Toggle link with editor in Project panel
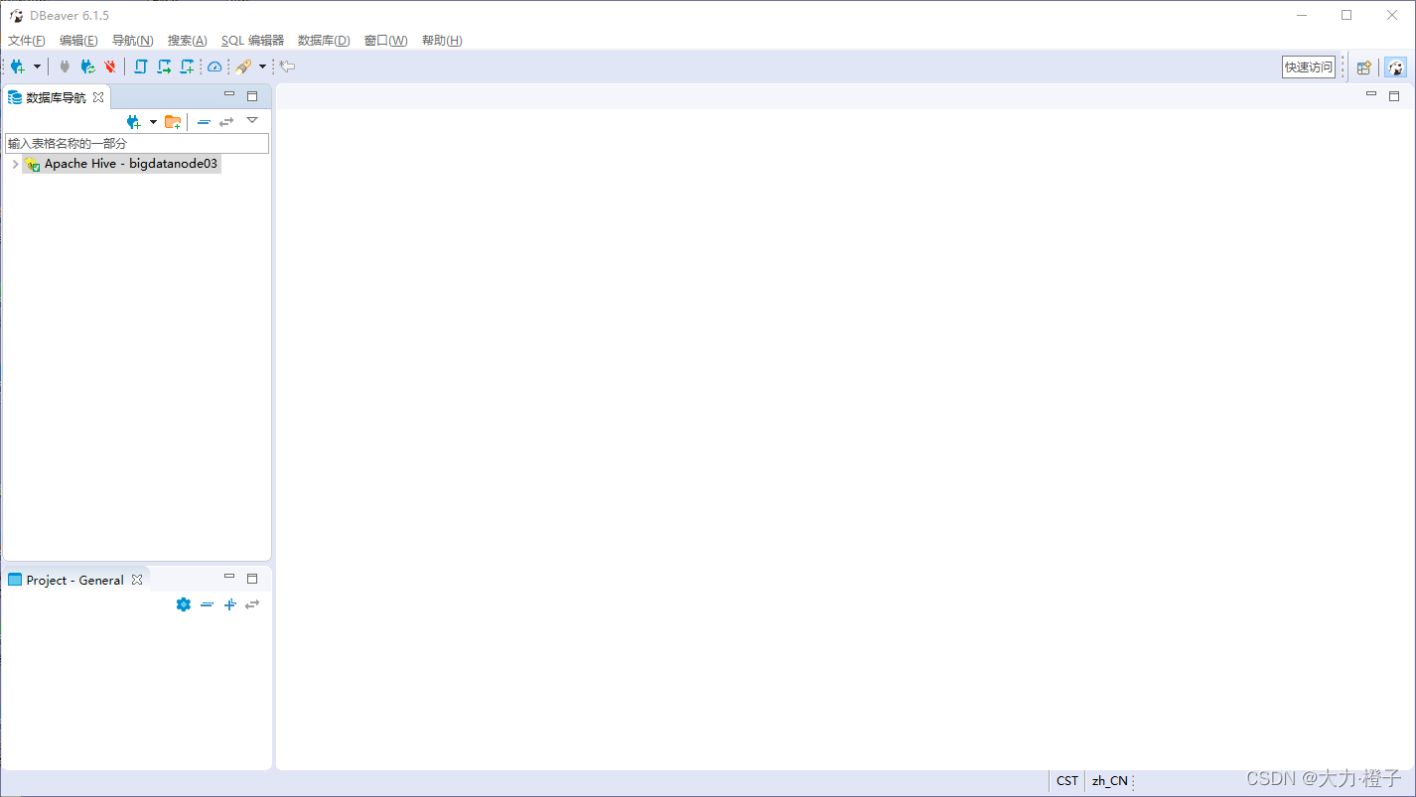This screenshot has width=1416, height=797. [x=252, y=604]
